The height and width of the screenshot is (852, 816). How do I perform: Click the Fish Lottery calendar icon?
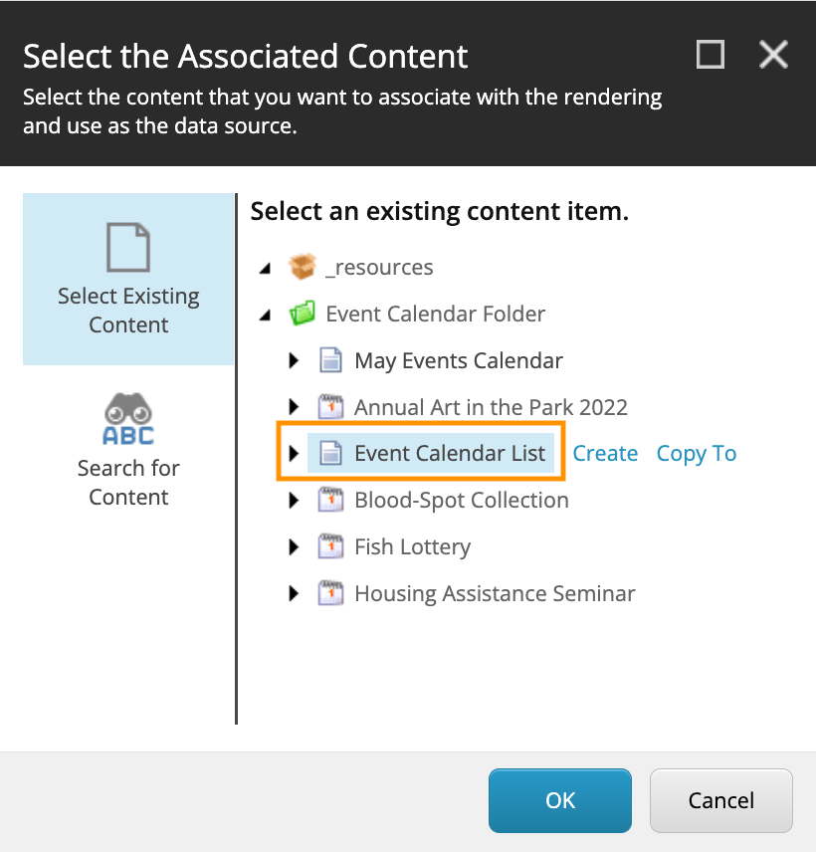tap(330, 546)
